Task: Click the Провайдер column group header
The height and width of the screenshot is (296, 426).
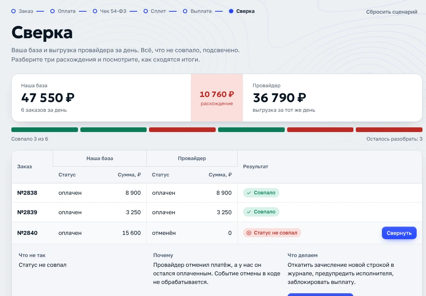Action: [x=192, y=159]
